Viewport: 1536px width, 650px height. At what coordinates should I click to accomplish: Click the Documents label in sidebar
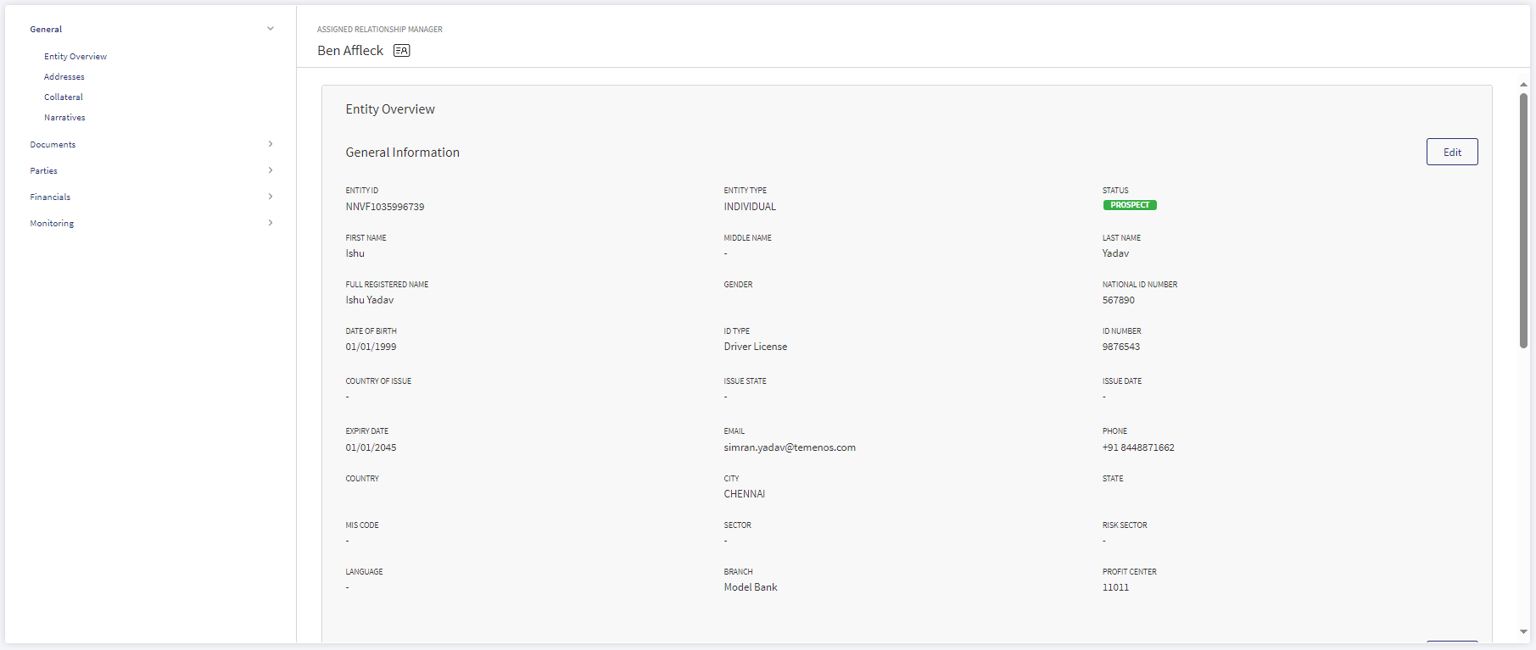(x=53, y=145)
